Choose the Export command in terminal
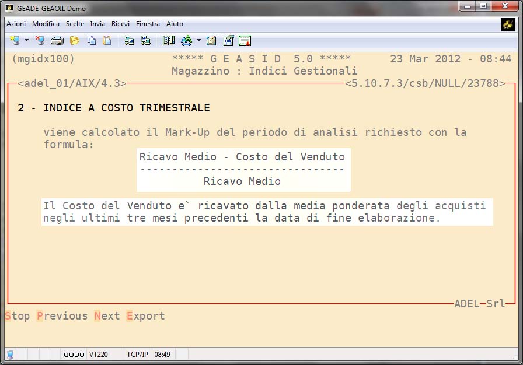Image resolution: width=523 pixels, height=365 pixels. click(x=145, y=316)
